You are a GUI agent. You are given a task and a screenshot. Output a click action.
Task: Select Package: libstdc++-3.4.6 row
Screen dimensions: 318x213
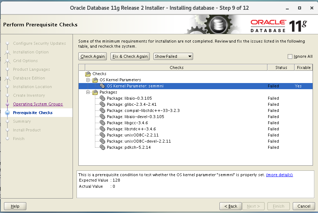tap(196, 129)
